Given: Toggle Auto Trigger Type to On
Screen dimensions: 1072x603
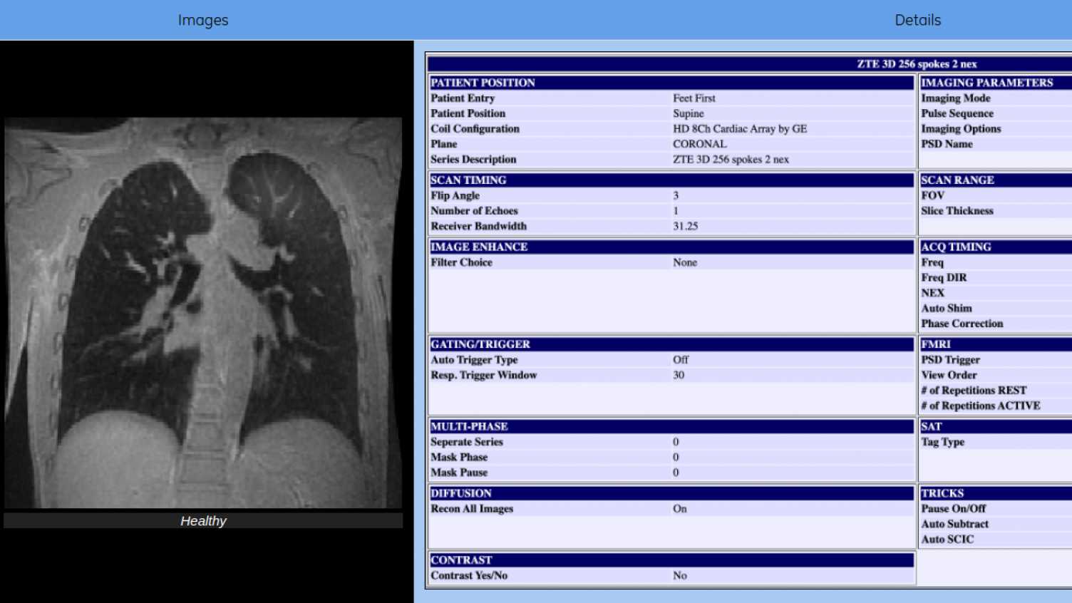Looking at the screenshot, I should [679, 360].
